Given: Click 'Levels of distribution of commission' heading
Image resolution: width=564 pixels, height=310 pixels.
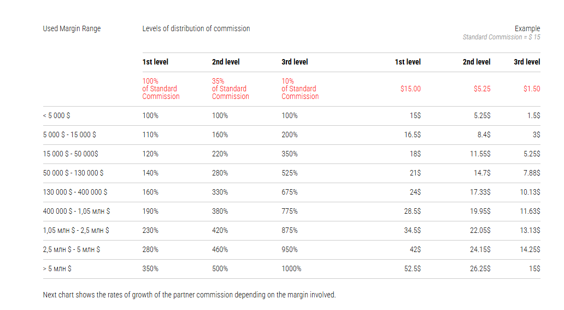Looking at the screenshot, I should (196, 28).
